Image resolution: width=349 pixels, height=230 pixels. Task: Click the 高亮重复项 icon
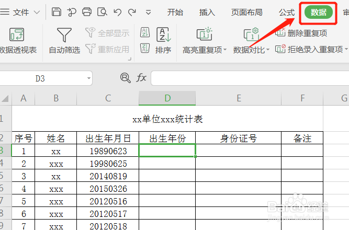point(205,34)
